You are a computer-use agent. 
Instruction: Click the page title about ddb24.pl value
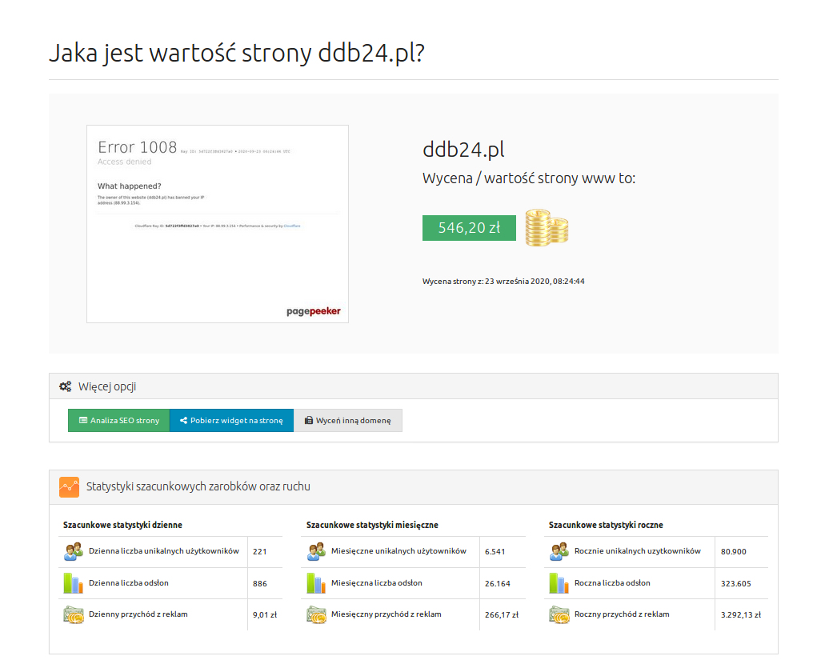(x=236, y=53)
